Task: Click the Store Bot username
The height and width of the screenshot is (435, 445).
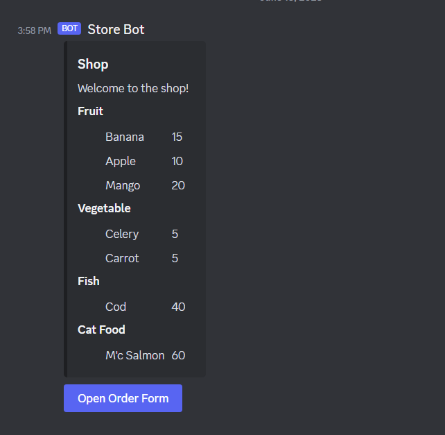Action: pyautogui.click(x=116, y=29)
